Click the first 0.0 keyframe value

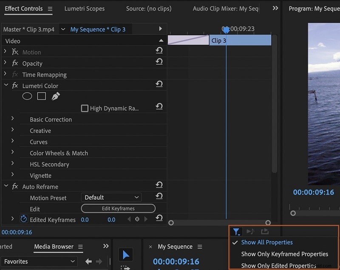(85, 219)
